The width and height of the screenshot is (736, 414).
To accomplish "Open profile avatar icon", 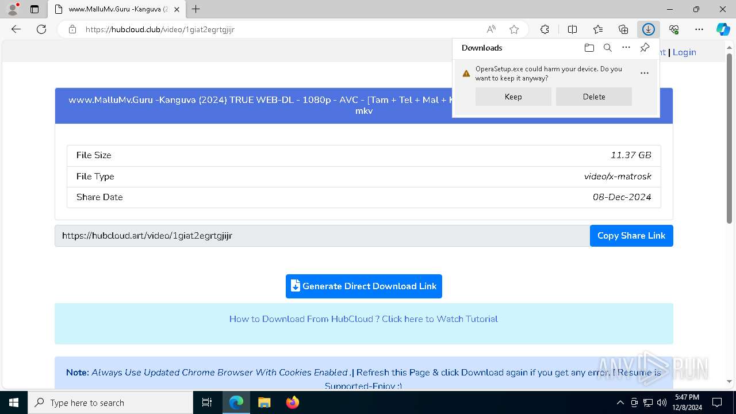I will 12,9.
